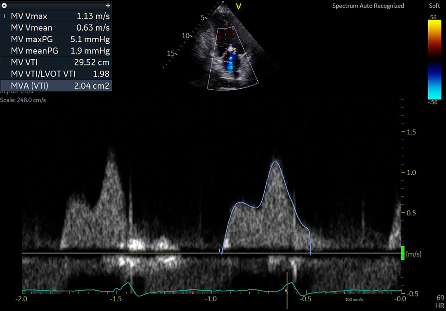Select the MV VTI/LVOT VTI ratio row
This screenshot has width=446, height=311.
pyautogui.click(x=56, y=74)
